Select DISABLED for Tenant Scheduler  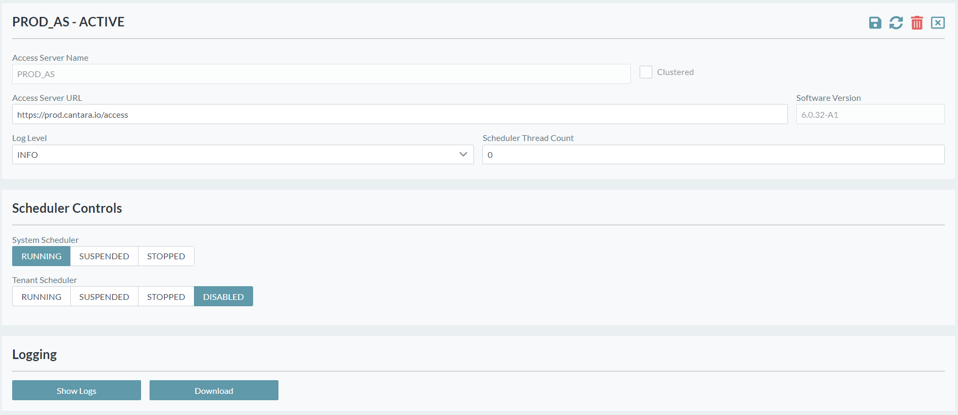click(x=224, y=297)
